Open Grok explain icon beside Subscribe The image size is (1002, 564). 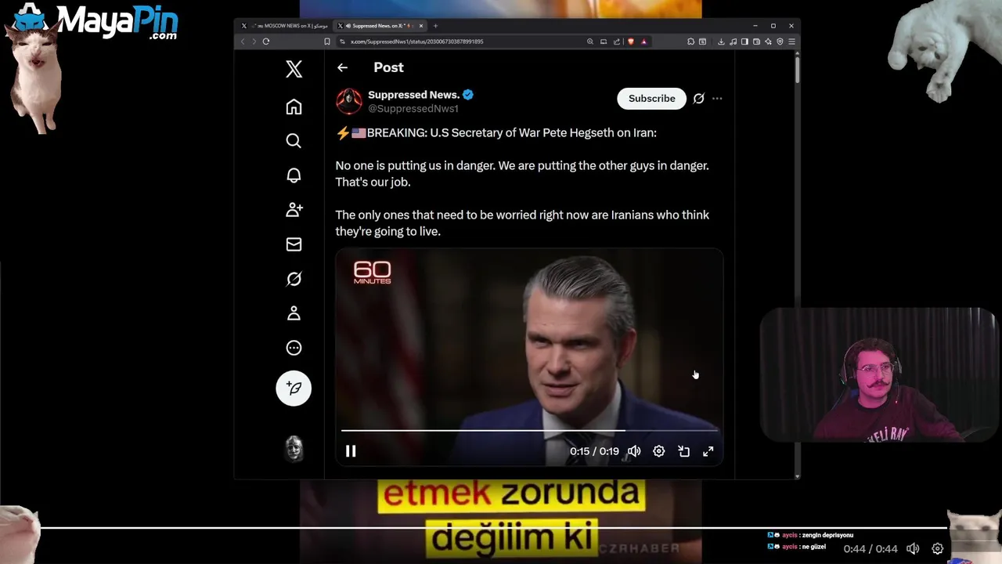coord(698,99)
